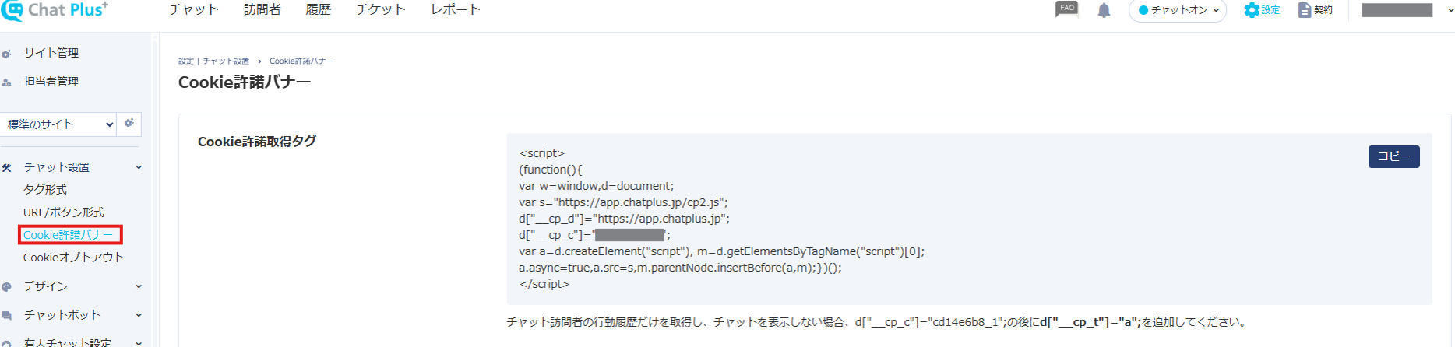Open the account name dropdown arrow
This screenshot has width=1455, height=347.
tap(1449, 10)
